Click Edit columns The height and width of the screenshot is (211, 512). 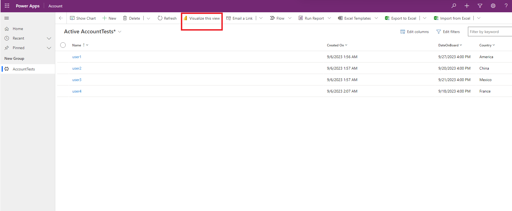tap(415, 32)
